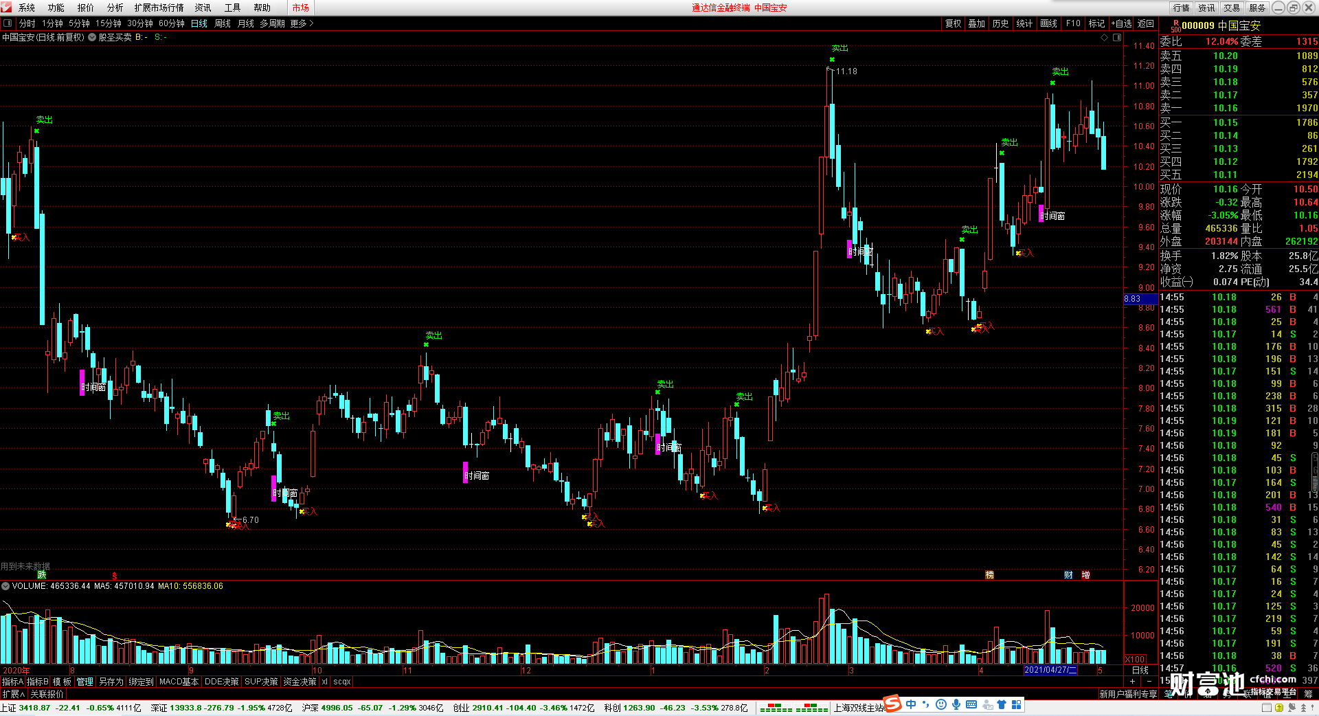Toggle +自选 to add to watchlist
1319x716 pixels.
point(1121,23)
